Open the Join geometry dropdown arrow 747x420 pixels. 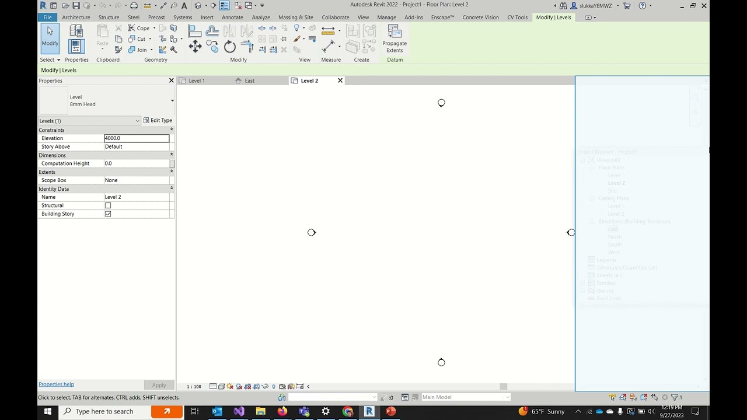pyautogui.click(x=152, y=50)
